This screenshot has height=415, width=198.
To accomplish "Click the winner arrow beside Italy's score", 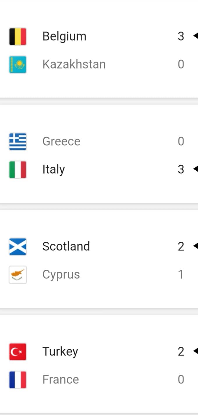I will click(195, 169).
